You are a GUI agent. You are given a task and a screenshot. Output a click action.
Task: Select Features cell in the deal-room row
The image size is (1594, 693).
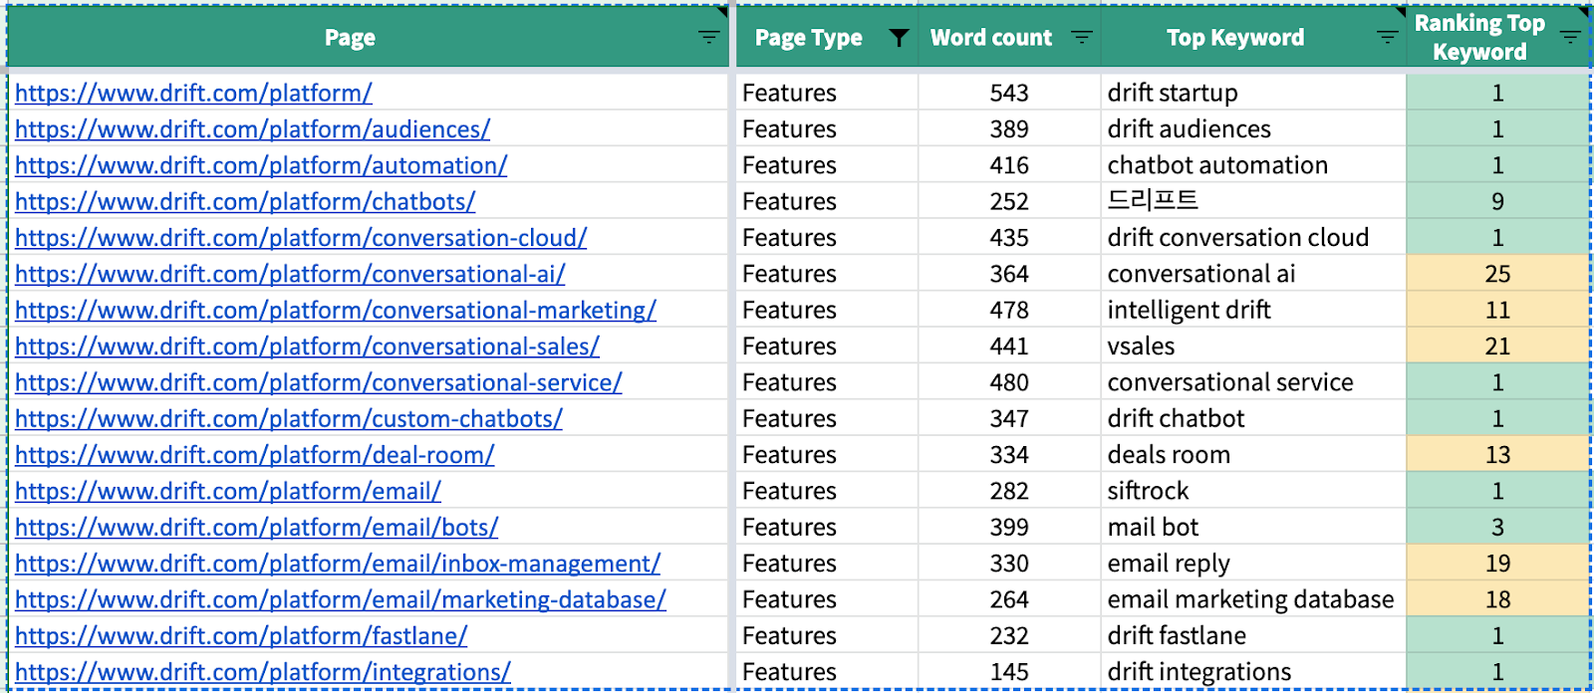827,454
